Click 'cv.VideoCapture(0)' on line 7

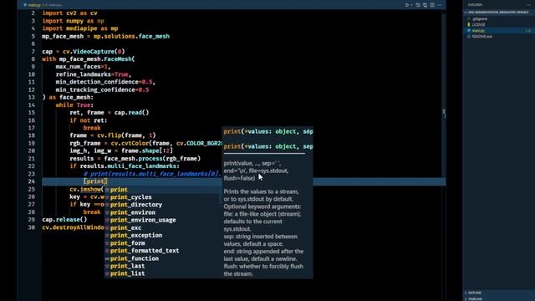(x=94, y=52)
